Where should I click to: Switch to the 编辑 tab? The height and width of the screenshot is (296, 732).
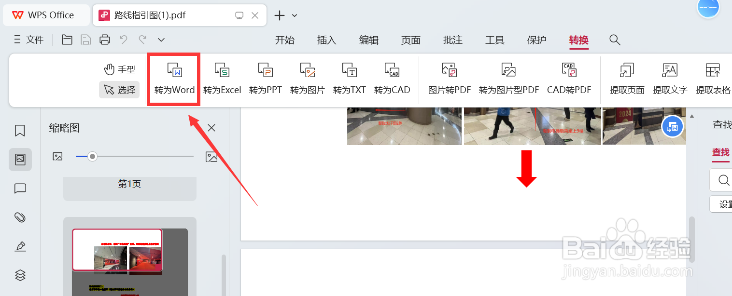coord(369,40)
